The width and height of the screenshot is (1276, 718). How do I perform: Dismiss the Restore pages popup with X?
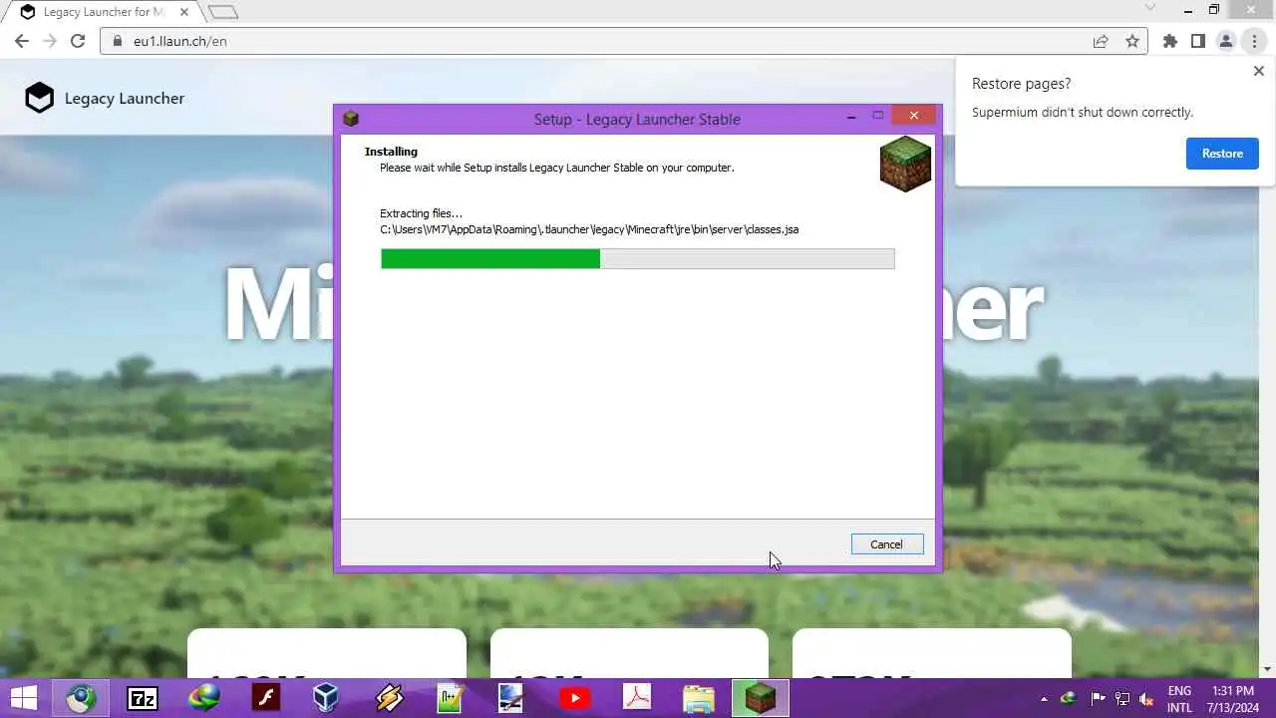[x=1258, y=71]
